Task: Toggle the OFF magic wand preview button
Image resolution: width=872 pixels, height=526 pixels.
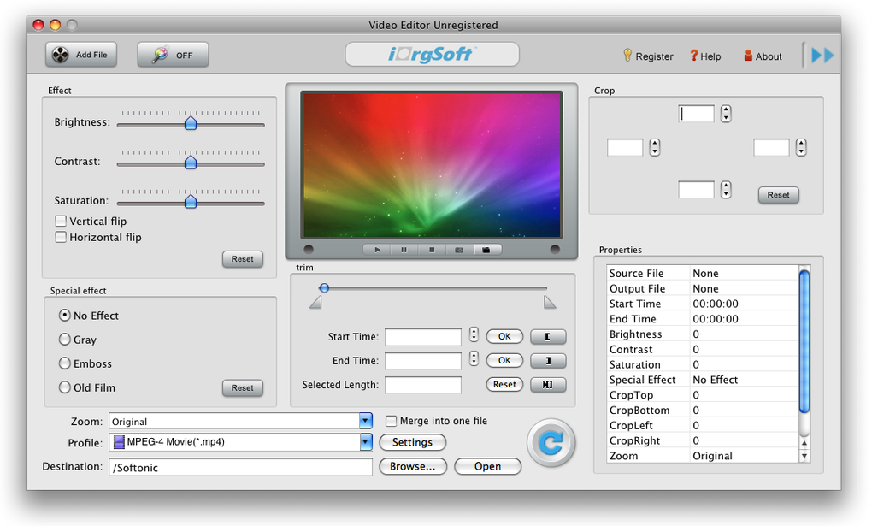Action: coord(173,55)
